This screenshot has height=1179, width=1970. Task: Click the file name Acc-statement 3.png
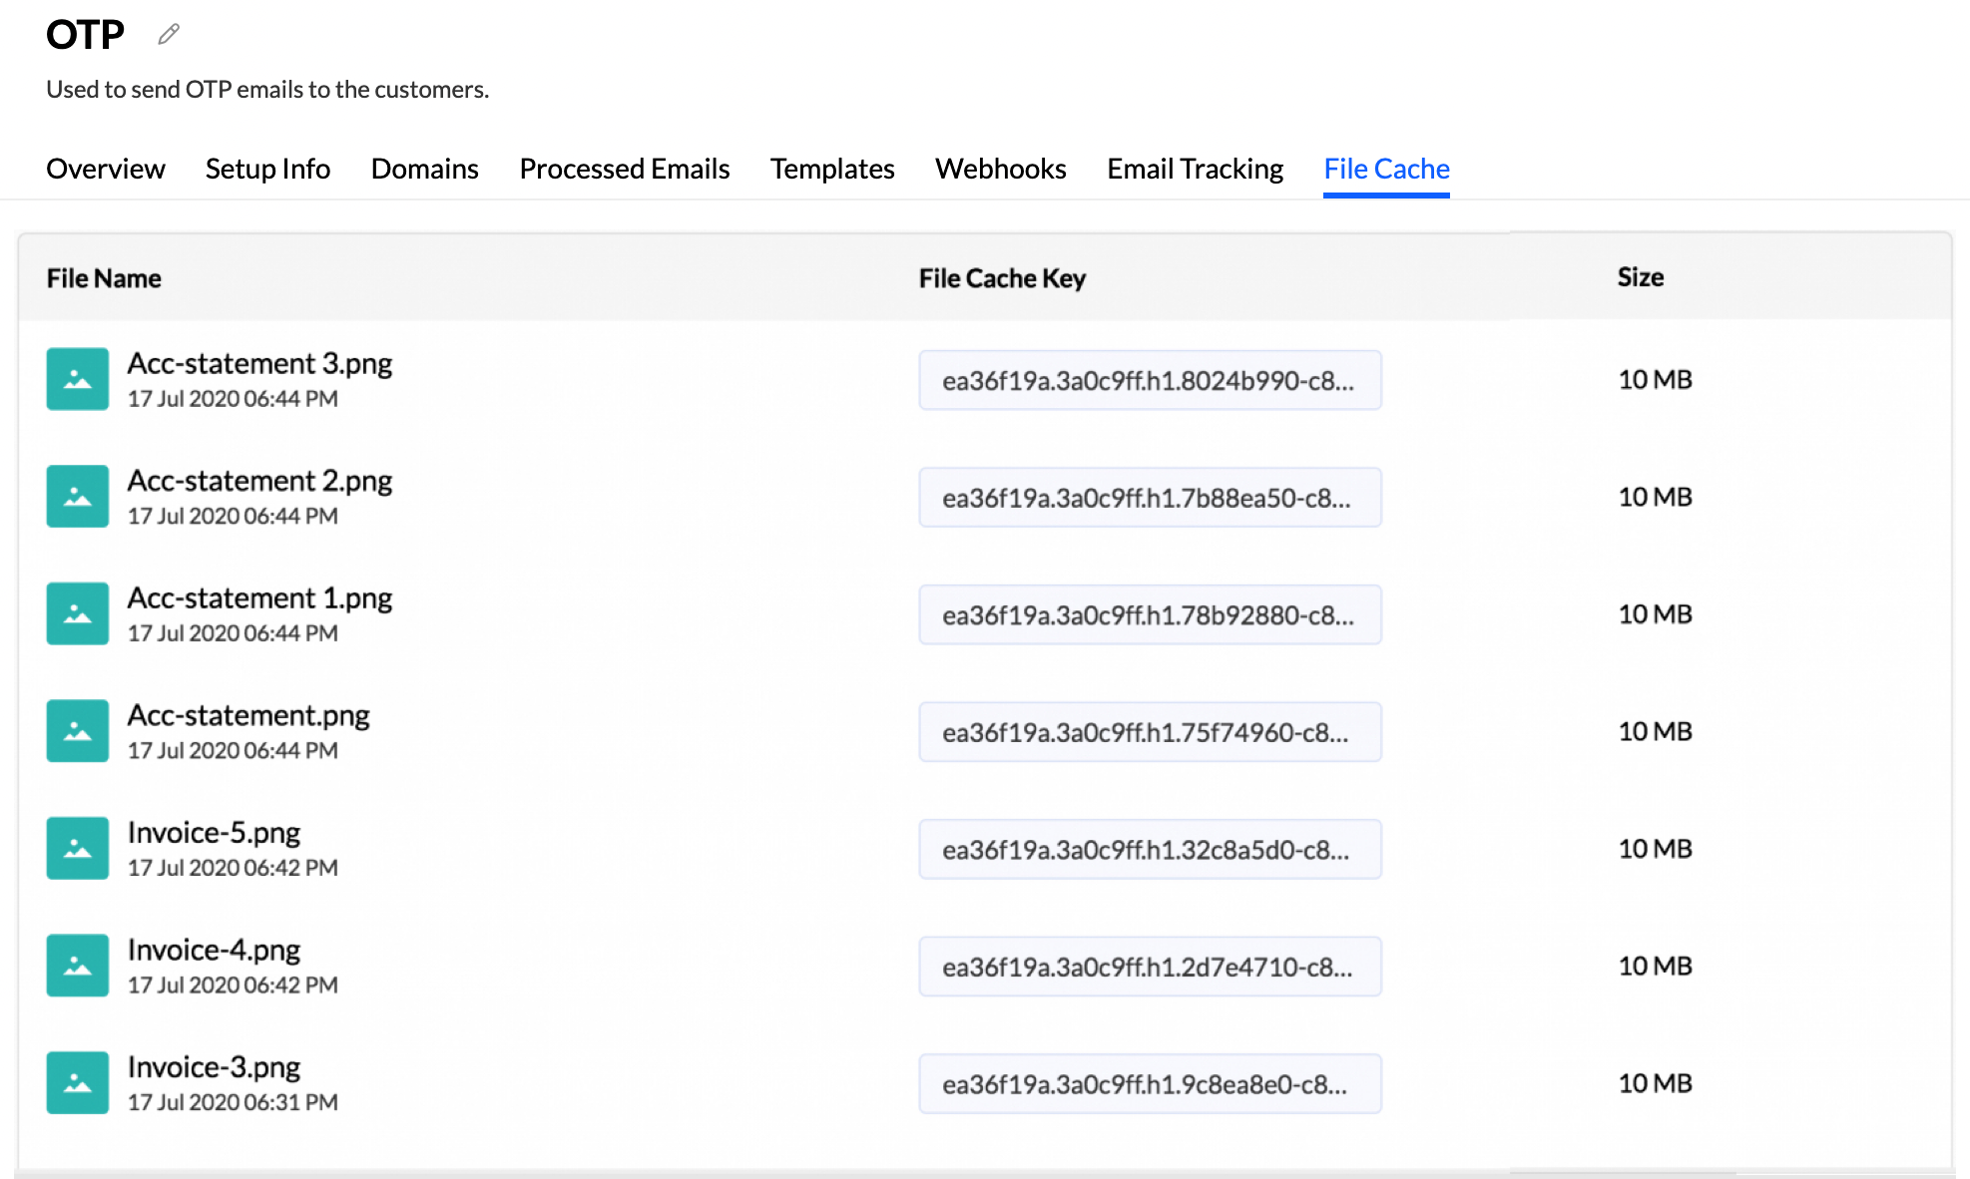coord(259,364)
